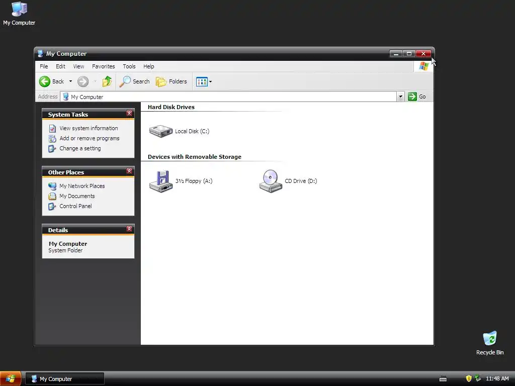Image resolution: width=515 pixels, height=386 pixels.
Task: Click the green Back arrow button
Action: (x=45, y=81)
